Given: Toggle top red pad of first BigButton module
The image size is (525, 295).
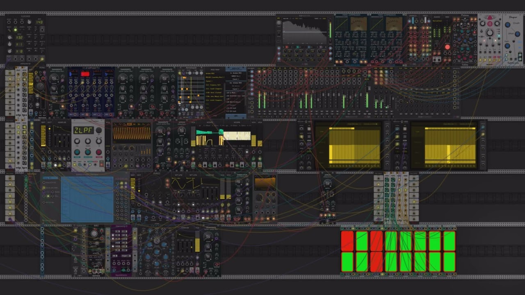Looking at the screenshot, I should point(347,241).
